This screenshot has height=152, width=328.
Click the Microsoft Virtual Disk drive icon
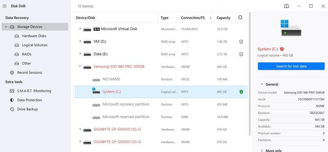click(87, 30)
